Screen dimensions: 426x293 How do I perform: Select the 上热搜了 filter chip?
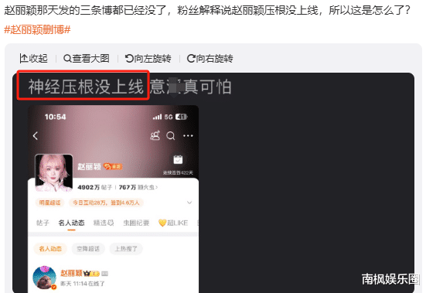point(126,249)
